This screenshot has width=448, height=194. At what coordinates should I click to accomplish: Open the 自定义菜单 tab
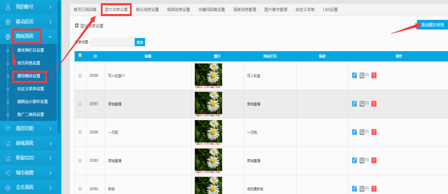305,10
